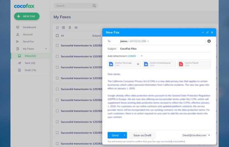Check the eighth Successful transmission row

(x=57, y=122)
